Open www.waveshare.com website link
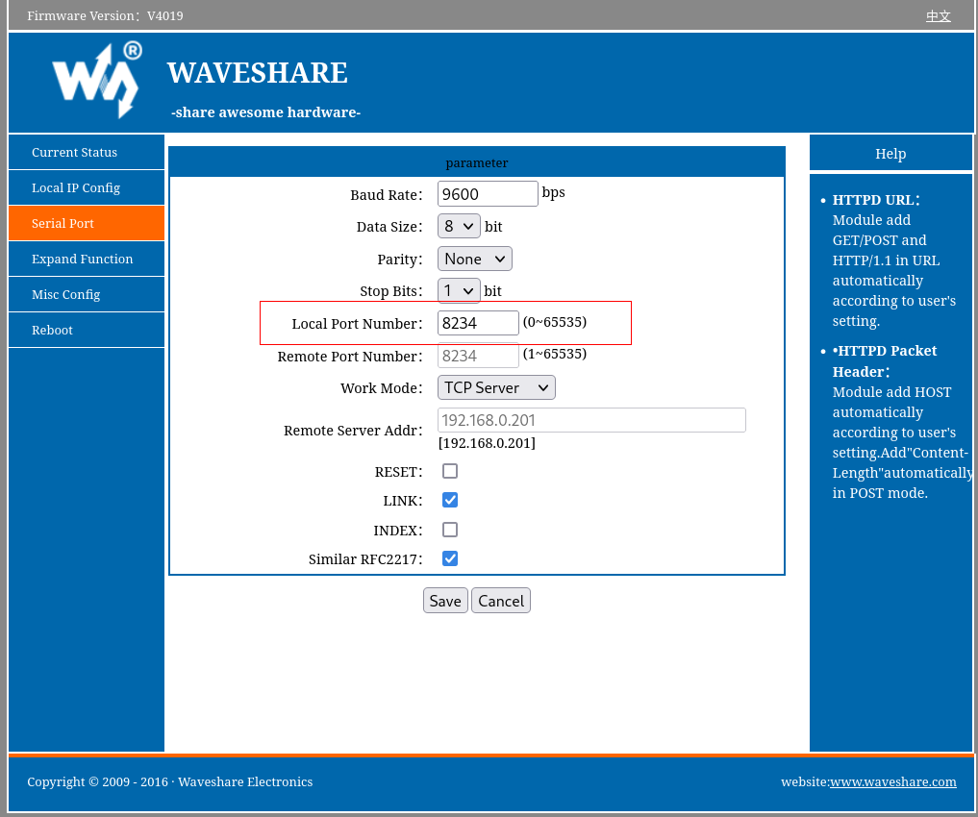This screenshot has height=817, width=978. (892, 781)
